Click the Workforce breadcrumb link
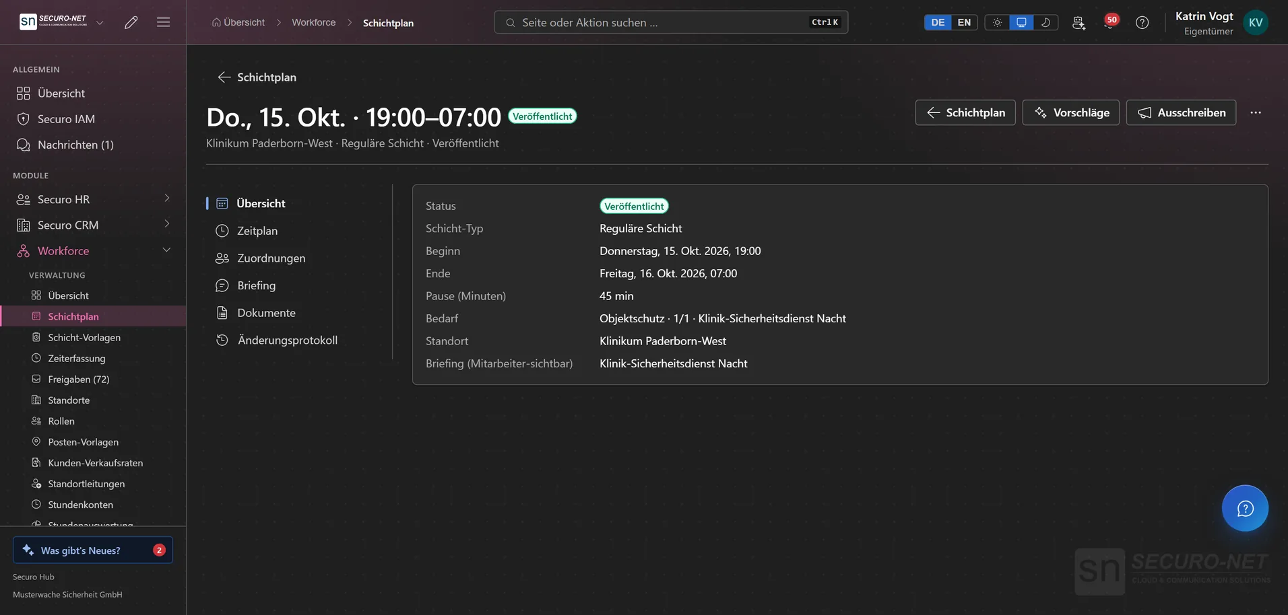This screenshot has width=1288, height=615. click(x=313, y=22)
